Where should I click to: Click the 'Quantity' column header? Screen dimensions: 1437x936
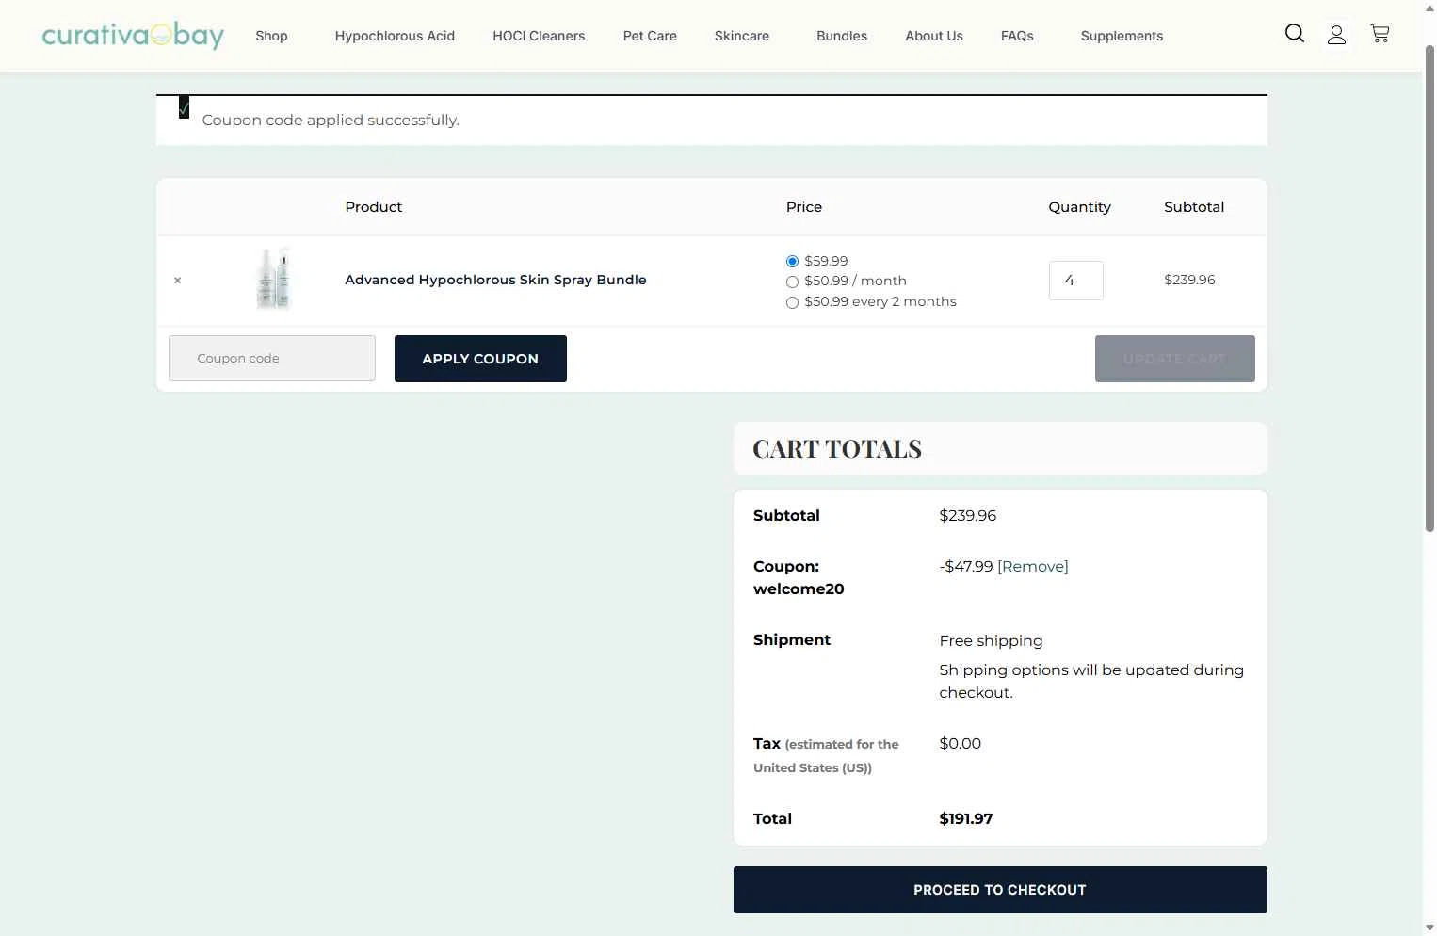point(1080,207)
